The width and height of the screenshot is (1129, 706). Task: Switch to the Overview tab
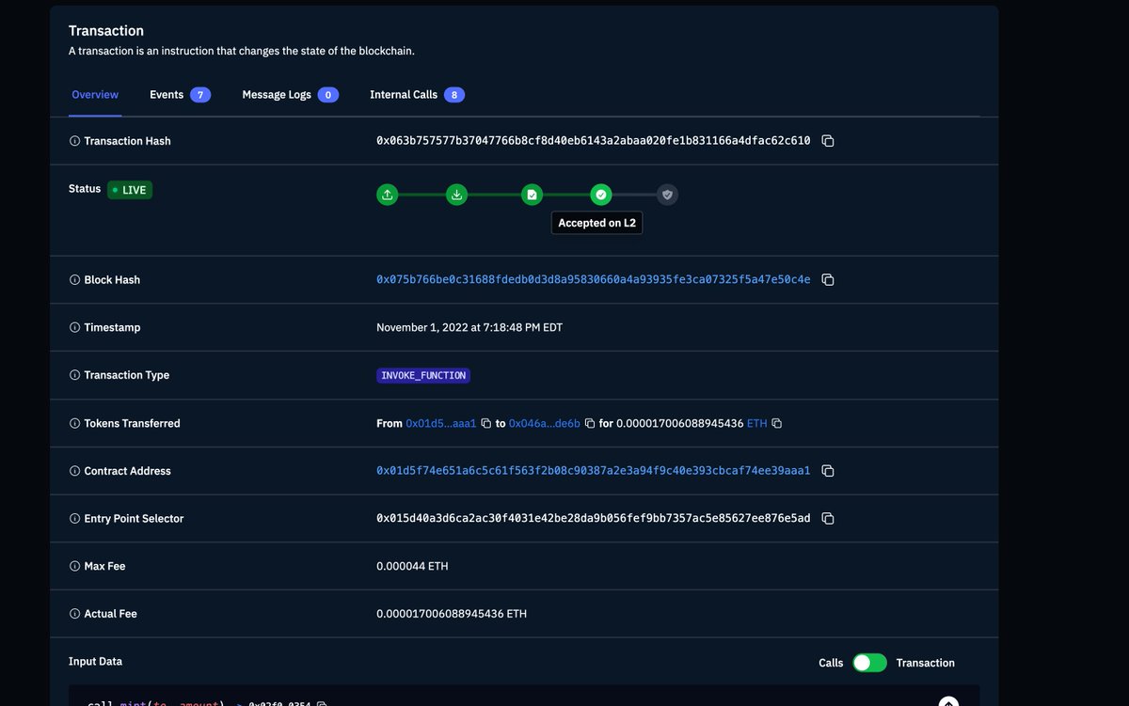click(x=95, y=95)
